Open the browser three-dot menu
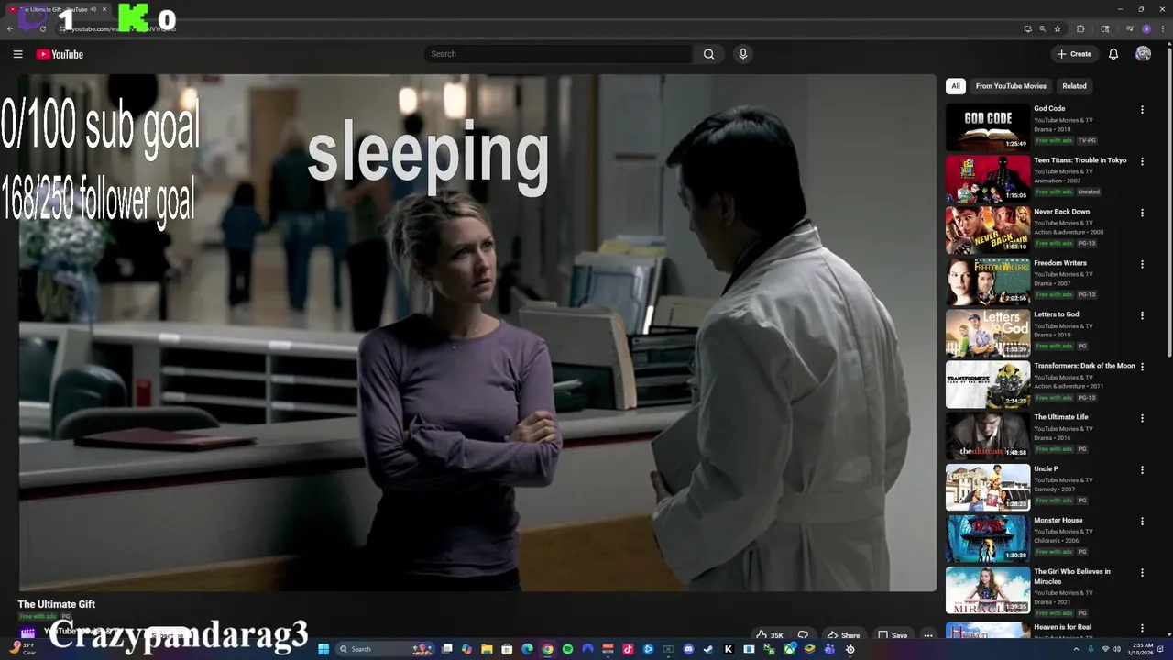 1163,28
